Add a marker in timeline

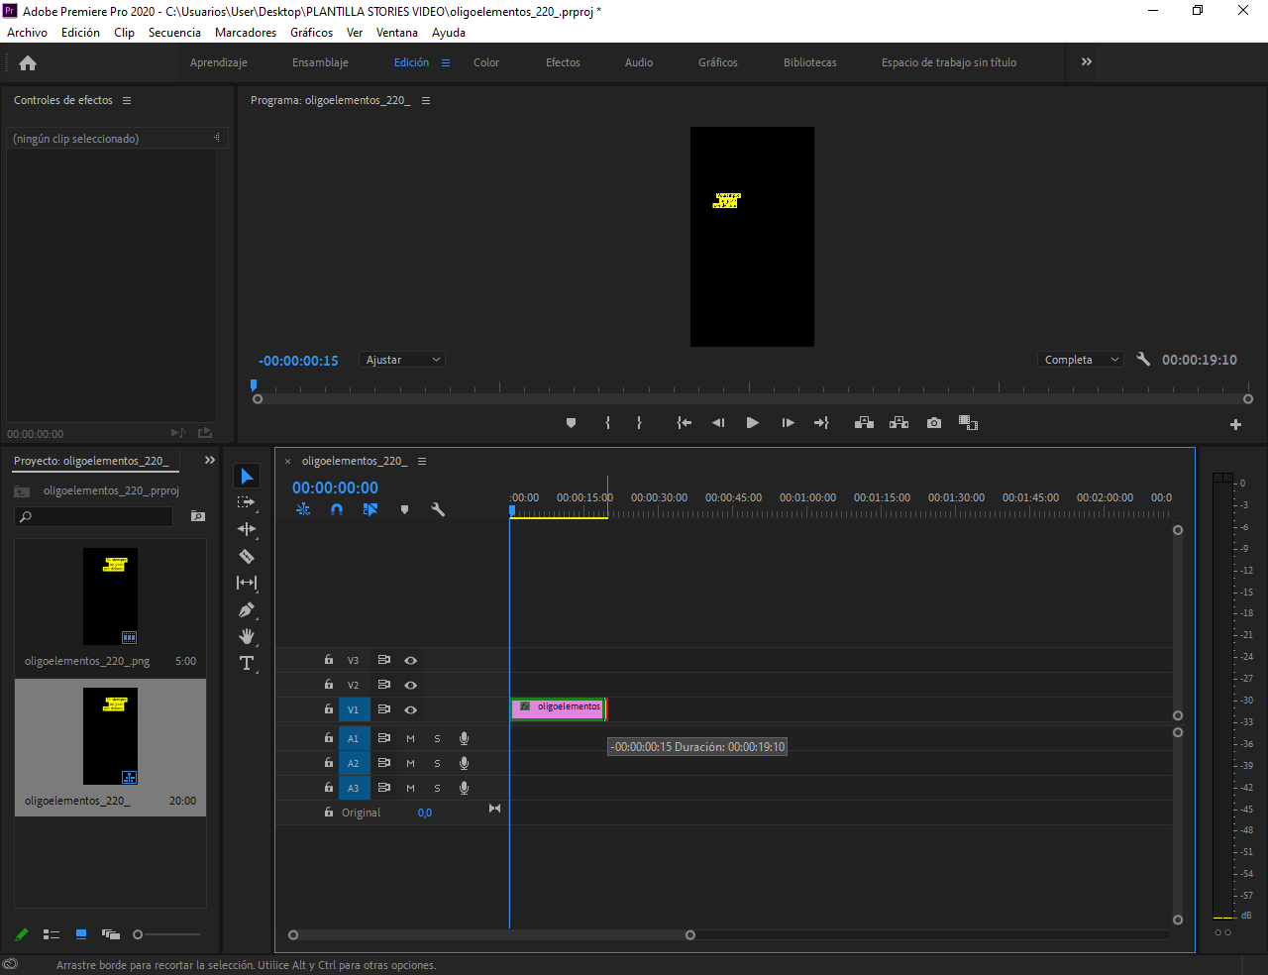[404, 509]
